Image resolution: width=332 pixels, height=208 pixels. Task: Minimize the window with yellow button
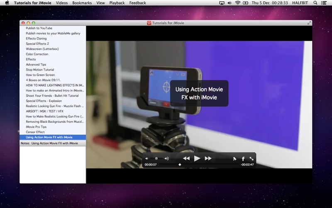[x=28, y=23]
